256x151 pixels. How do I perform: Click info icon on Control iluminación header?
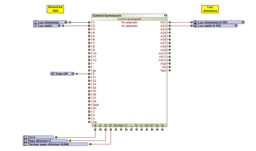165,16
